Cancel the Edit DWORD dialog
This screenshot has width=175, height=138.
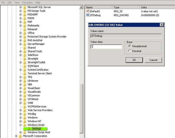click(x=153, y=60)
